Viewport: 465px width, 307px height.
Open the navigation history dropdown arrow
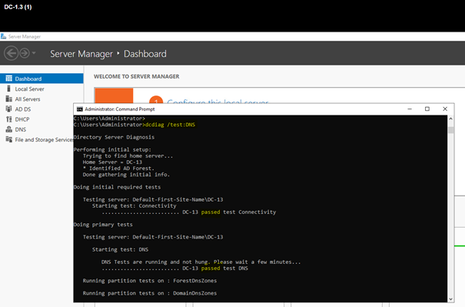point(34,53)
